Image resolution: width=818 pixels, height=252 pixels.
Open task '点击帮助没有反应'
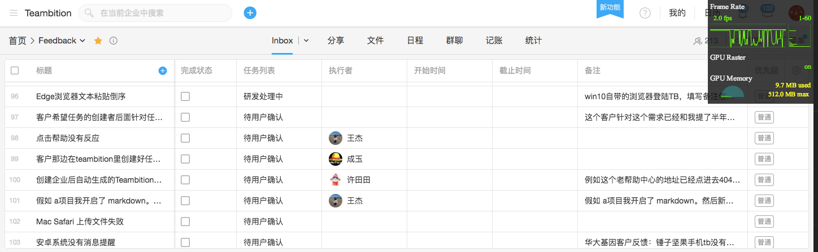pyautogui.click(x=68, y=138)
